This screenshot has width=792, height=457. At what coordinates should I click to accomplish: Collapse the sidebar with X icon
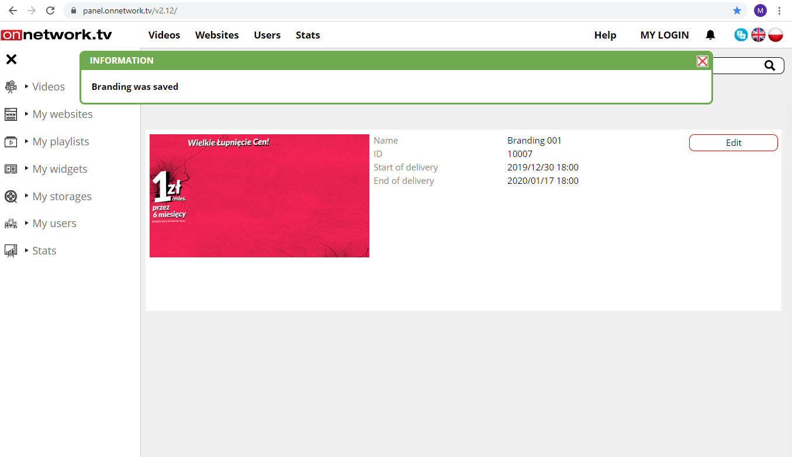[11, 60]
